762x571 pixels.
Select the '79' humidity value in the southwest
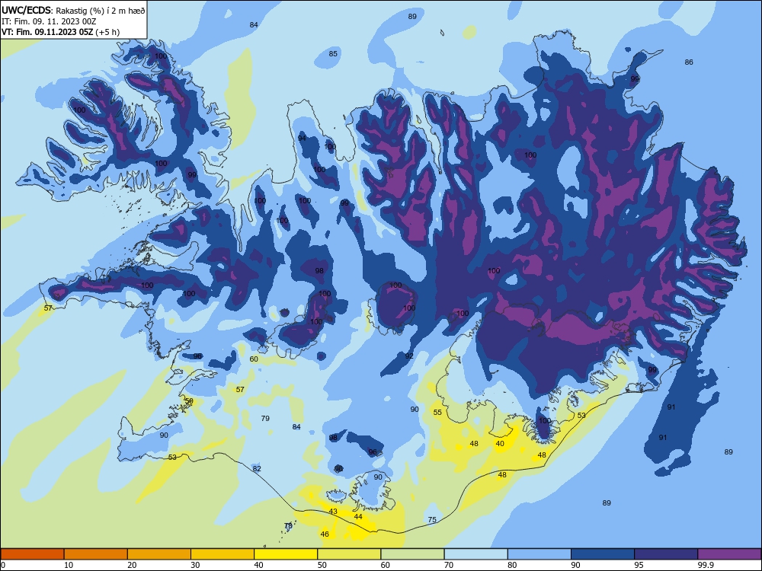point(265,419)
